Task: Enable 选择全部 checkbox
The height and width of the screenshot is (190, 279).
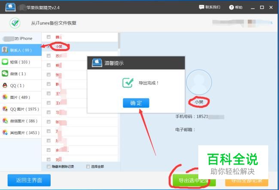Action: 88,166
